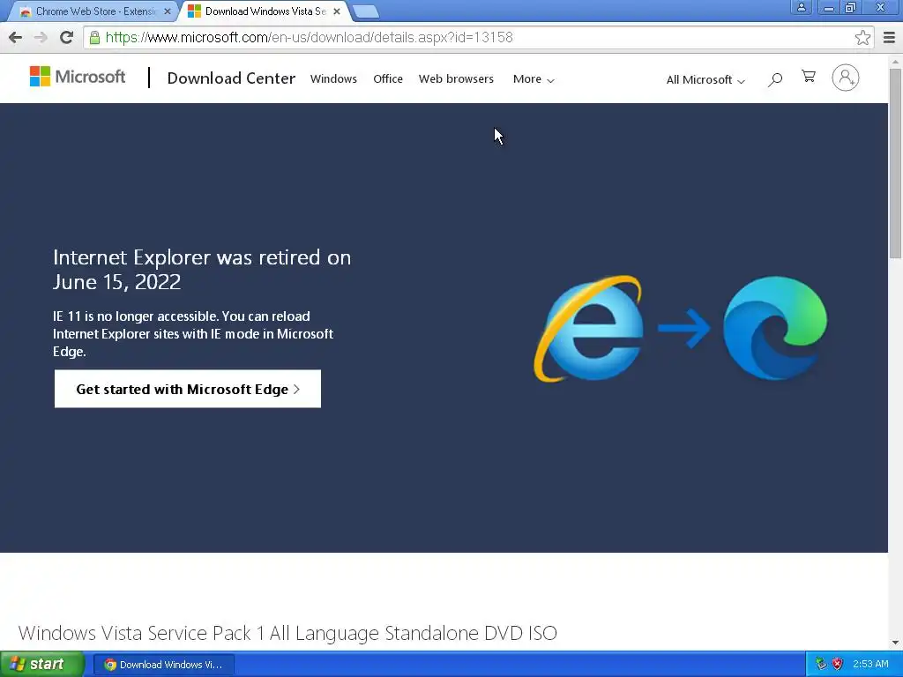The height and width of the screenshot is (677, 903).
Task: Open site search with magnifier icon
Action: click(775, 79)
